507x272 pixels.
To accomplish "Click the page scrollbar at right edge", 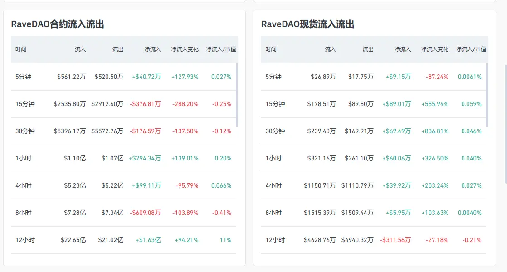I will (506, 124).
